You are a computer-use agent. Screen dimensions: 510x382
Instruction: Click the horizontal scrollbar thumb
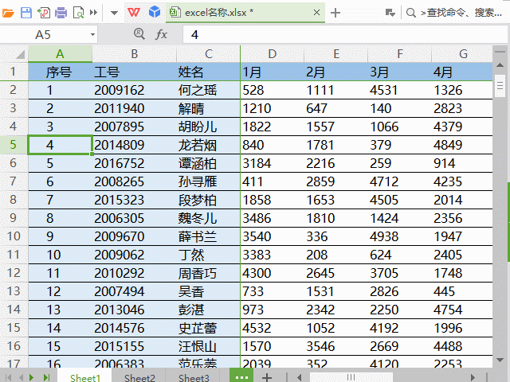[x=351, y=377]
